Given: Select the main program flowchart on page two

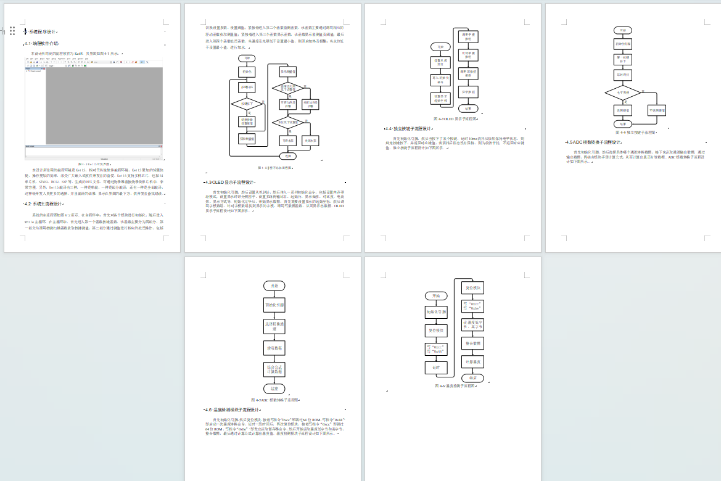Looking at the screenshot, I should pyautogui.click(x=274, y=107).
